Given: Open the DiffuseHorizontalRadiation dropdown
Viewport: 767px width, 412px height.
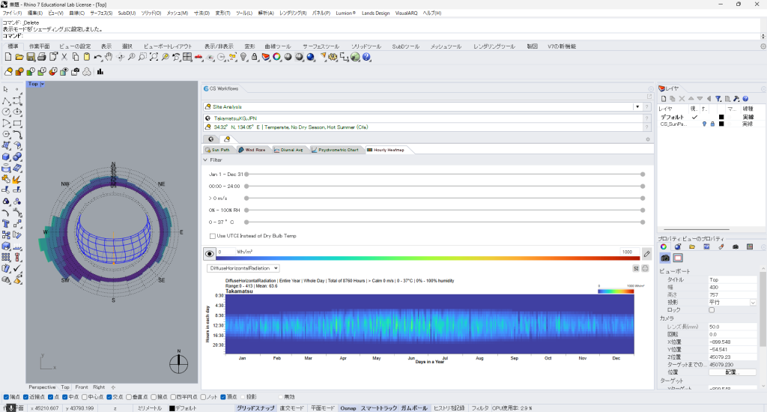Looking at the screenshot, I should click(243, 267).
